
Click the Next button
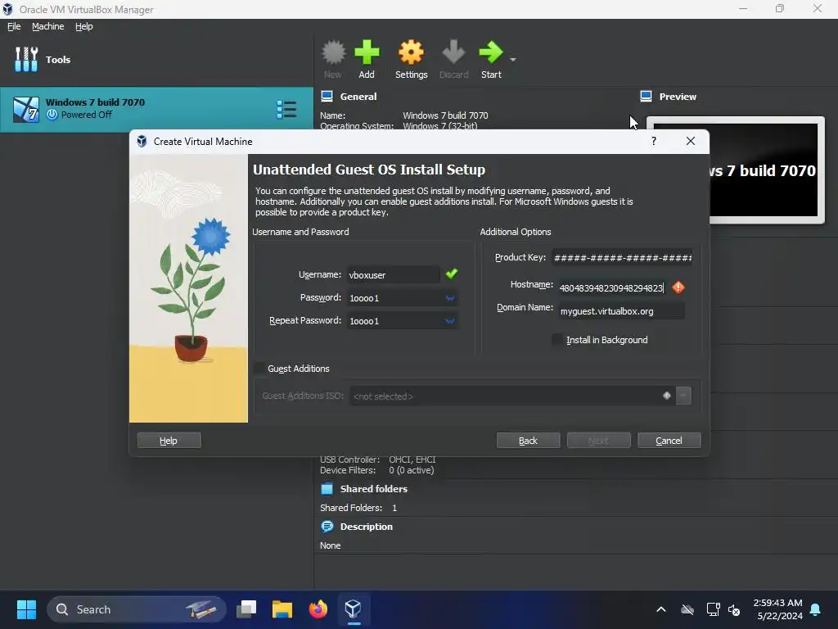click(598, 440)
